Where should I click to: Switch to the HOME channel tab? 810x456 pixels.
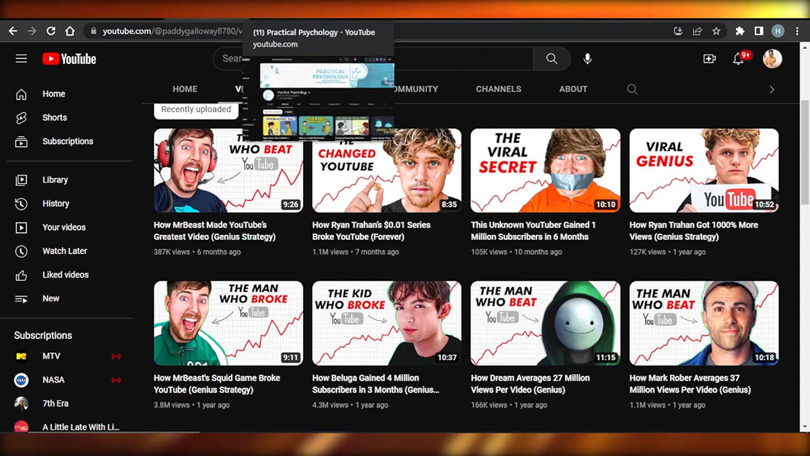(185, 89)
